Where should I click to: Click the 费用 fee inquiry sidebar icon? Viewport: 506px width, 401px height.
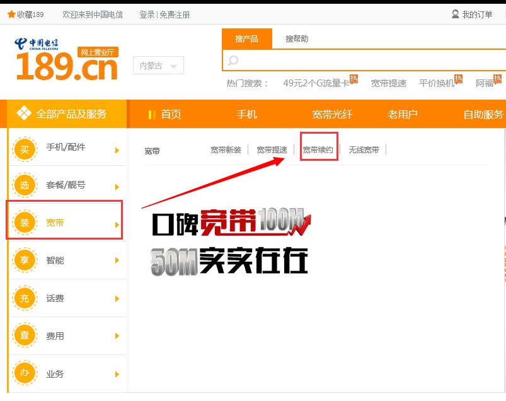coord(25,335)
